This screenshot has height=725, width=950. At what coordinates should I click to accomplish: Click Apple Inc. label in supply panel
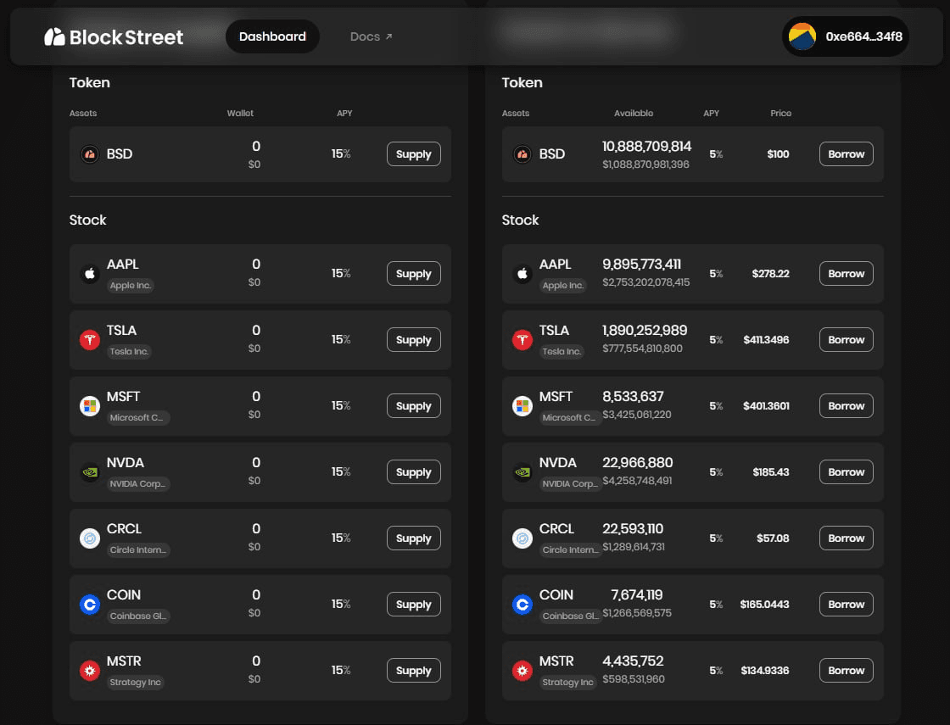pos(131,285)
